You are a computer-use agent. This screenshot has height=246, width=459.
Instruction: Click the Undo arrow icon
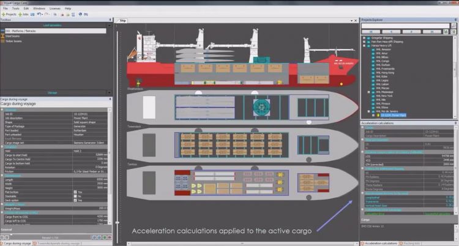point(40,13)
